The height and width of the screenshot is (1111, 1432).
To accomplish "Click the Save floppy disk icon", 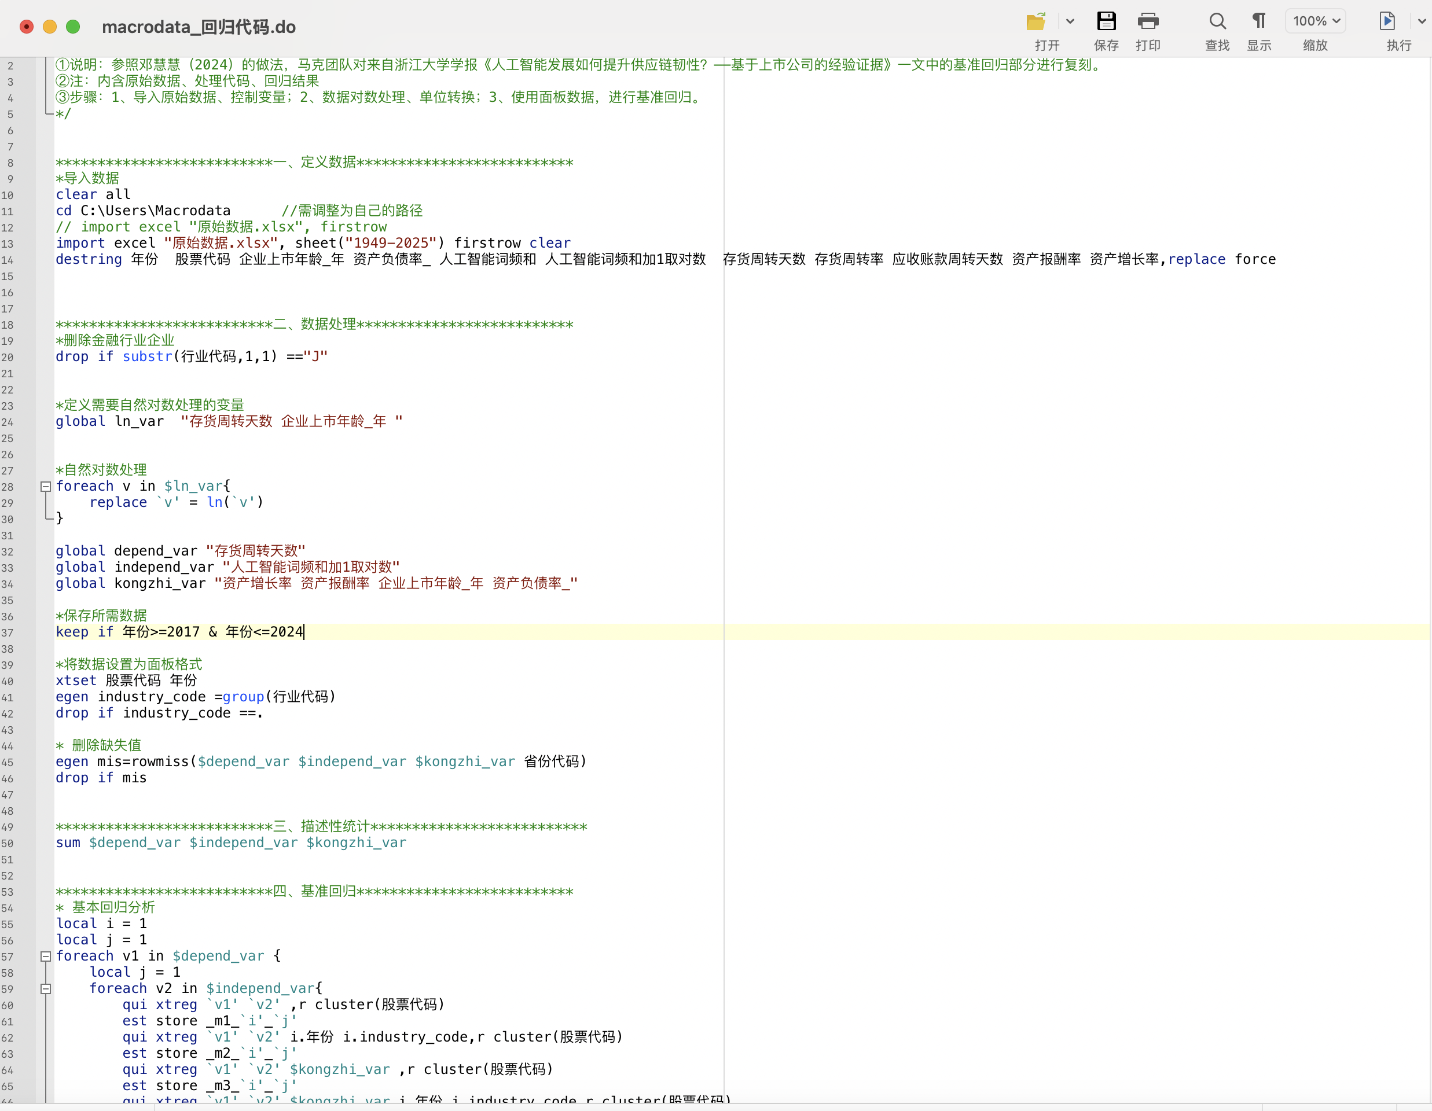I will [x=1106, y=21].
